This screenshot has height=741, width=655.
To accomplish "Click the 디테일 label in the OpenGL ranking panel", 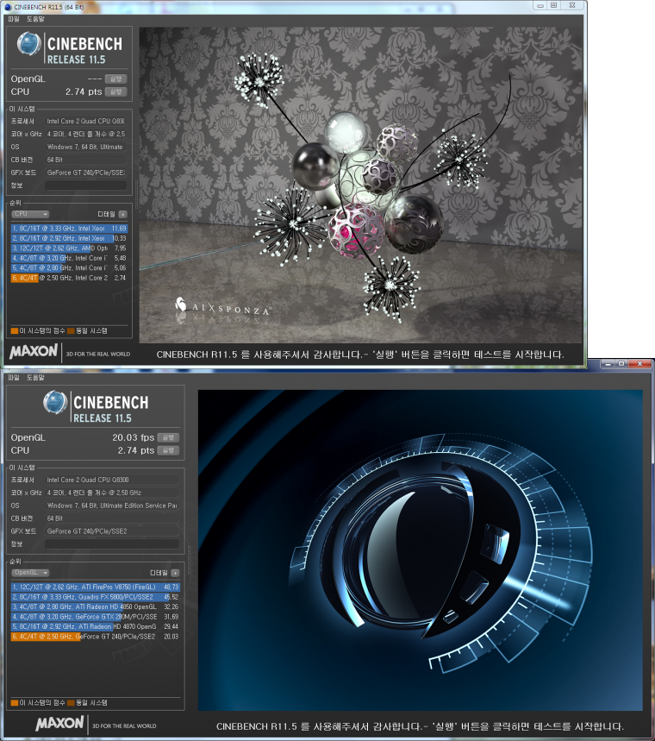I will click(x=159, y=573).
